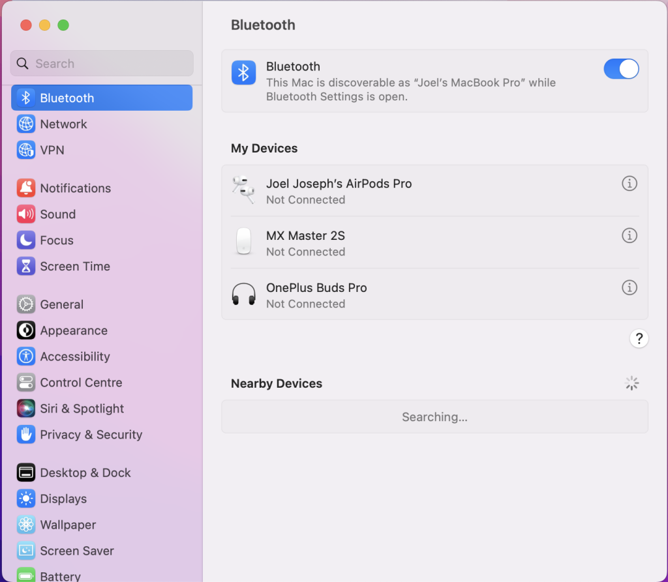
Task: Open the Sound settings pane
Action: click(x=102, y=214)
